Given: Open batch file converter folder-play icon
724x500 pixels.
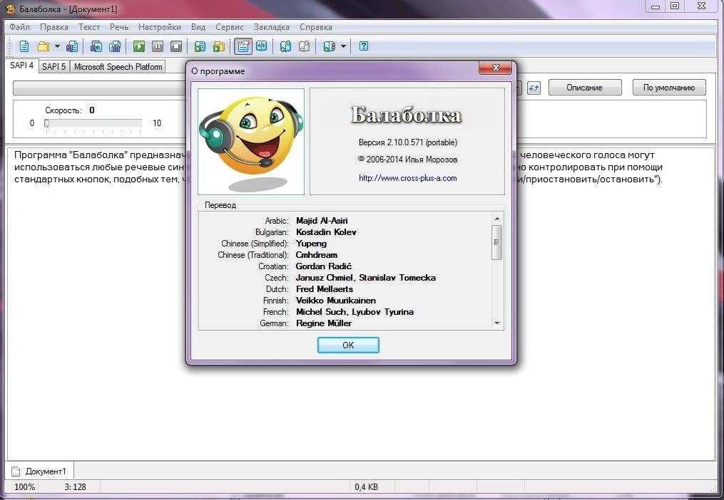Looking at the screenshot, I should pos(219,46).
